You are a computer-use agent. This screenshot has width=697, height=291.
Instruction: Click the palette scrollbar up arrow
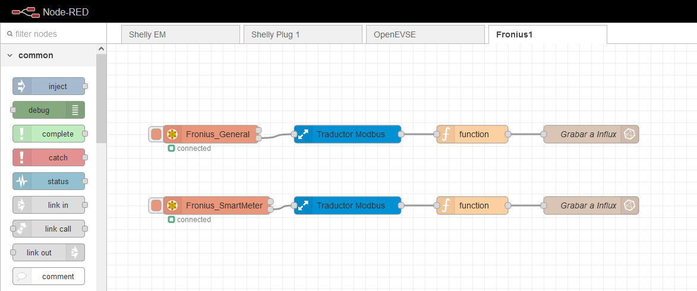pyautogui.click(x=102, y=49)
